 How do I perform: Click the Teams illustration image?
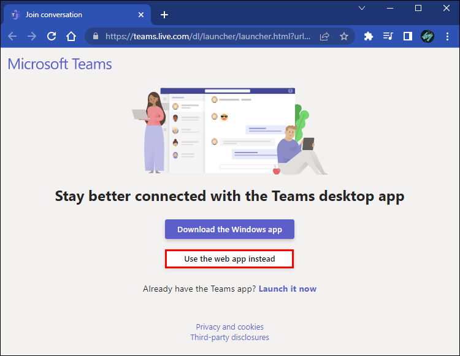230,131
